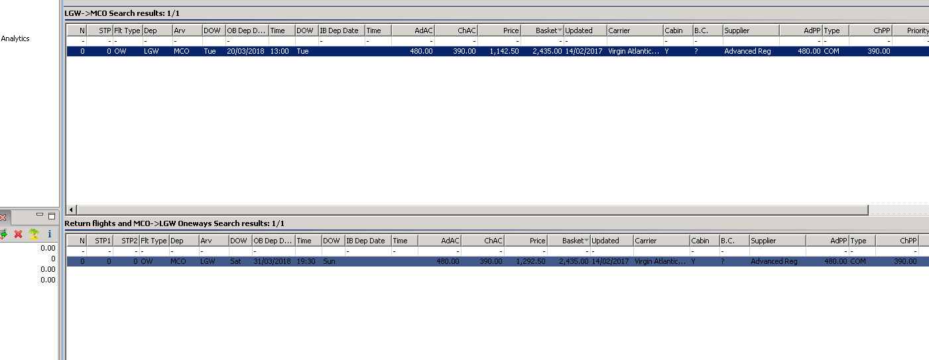Viewport: 929px width, 360px height.
Task: Click the Analytics item in left panel
Action: (x=15, y=38)
